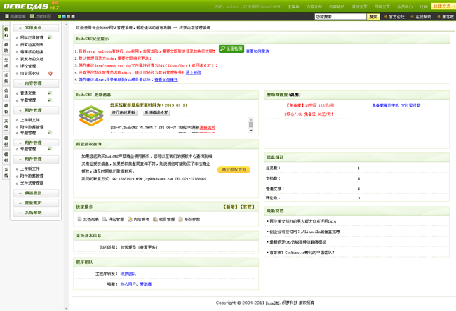Open 内容发布 in the top menu

pyautogui.click(x=314, y=7)
